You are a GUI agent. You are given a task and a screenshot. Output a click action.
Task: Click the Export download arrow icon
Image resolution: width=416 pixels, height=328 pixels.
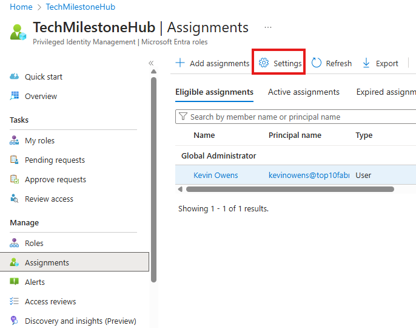click(x=366, y=63)
